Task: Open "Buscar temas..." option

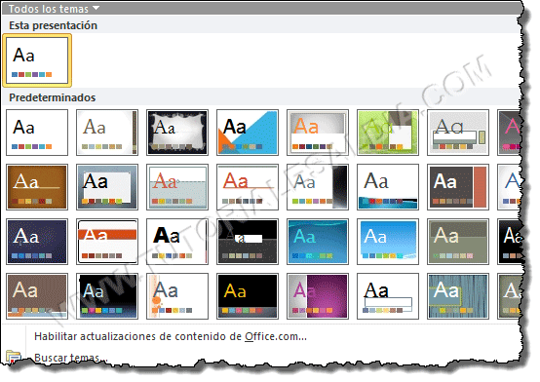Action: coord(71,358)
